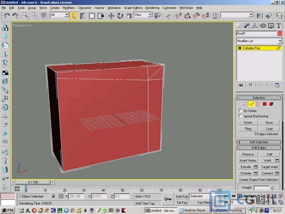Click the Mirror Selected Objects tool
The image size is (285, 214).
tap(260, 16)
